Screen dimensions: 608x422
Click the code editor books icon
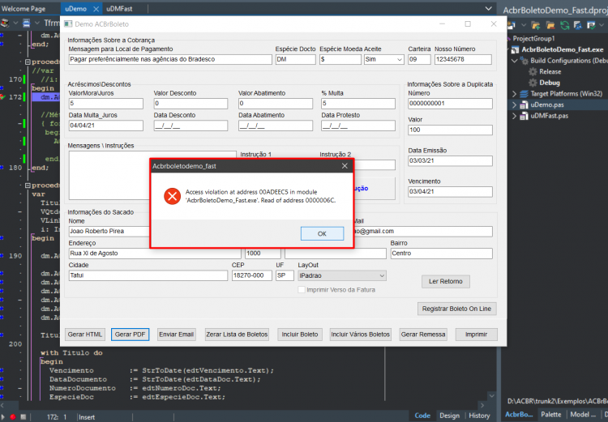[5, 23]
